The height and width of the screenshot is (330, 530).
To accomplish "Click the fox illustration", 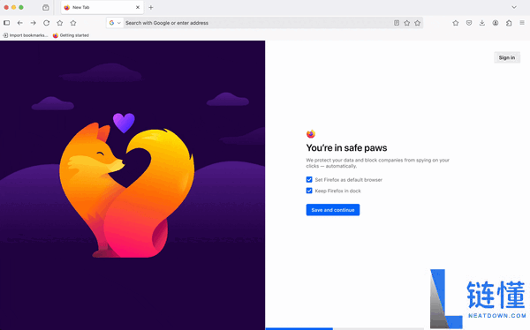I will click(x=126, y=189).
